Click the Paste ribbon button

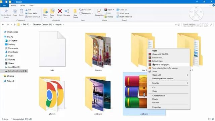21,12
